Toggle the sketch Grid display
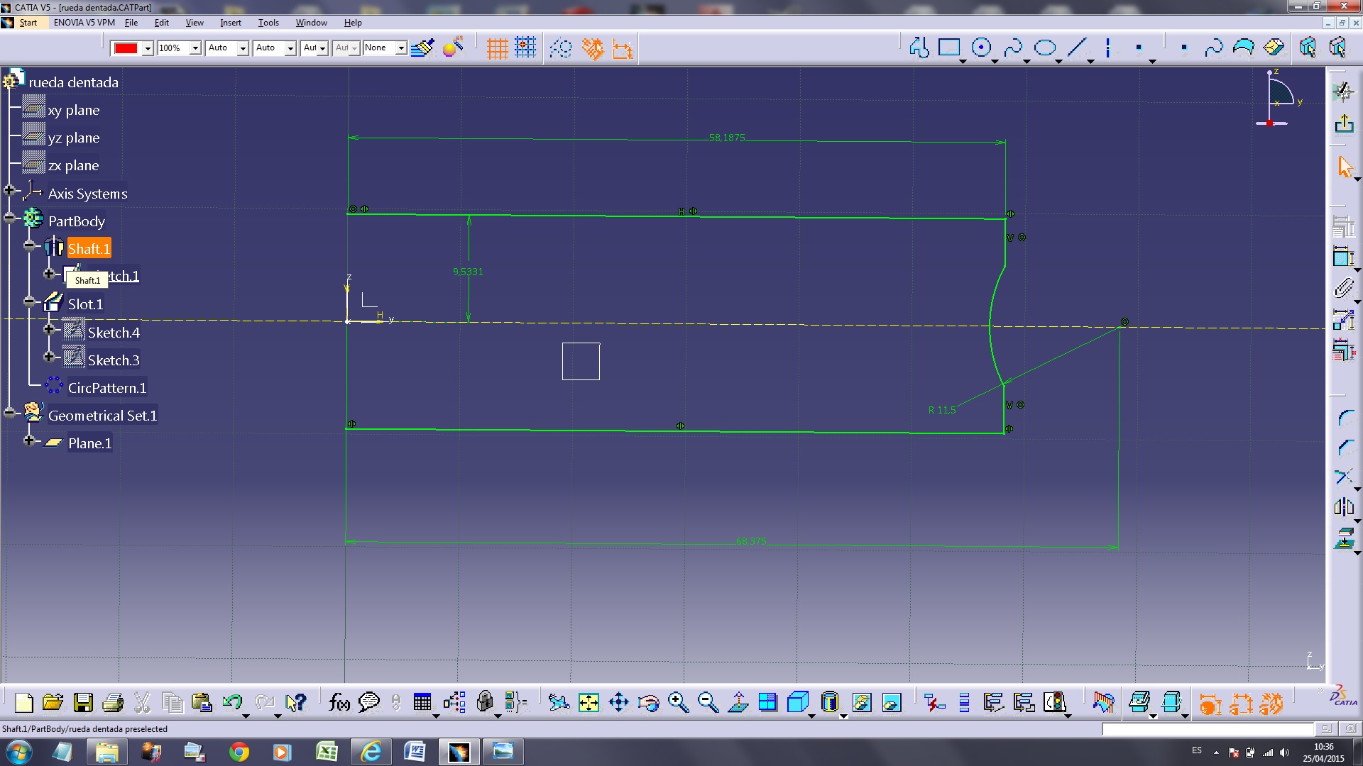This screenshot has height=766, width=1363. (x=497, y=48)
